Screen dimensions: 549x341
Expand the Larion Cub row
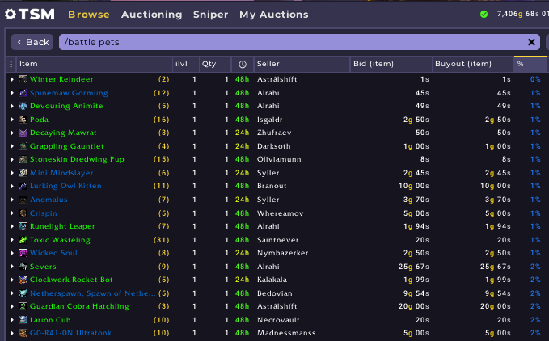click(12, 319)
